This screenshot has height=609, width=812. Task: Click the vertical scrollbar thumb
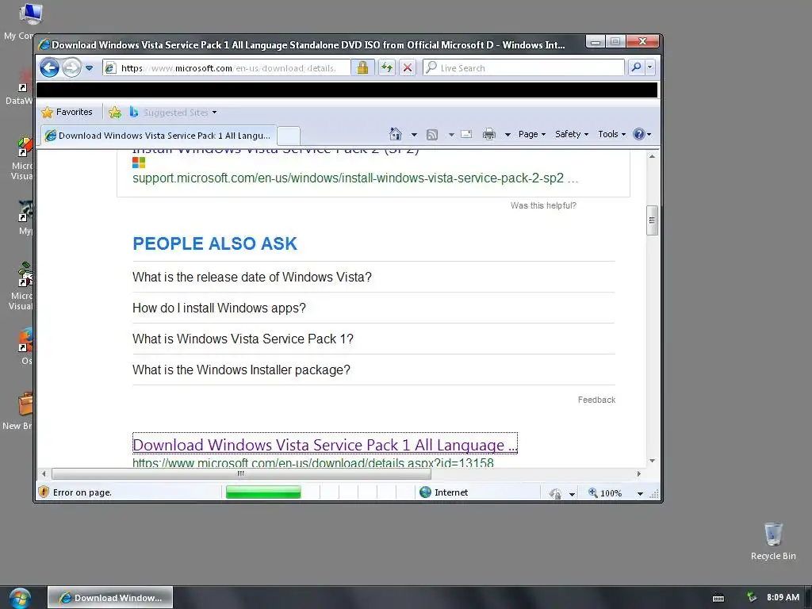[x=652, y=220]
